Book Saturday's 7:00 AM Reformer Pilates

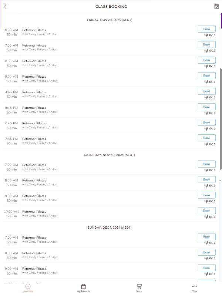point(206,164)
